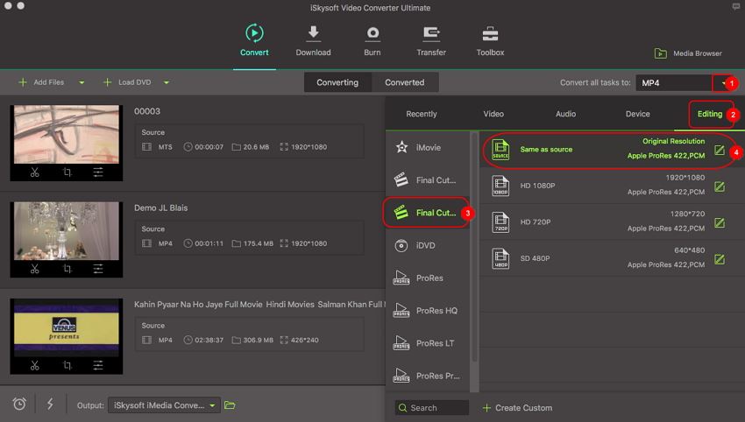Image resolution: width=745 pixels, height=422 pixels.
Task: Open feedback message icon in title bar
Action: [x=735, y=7]
